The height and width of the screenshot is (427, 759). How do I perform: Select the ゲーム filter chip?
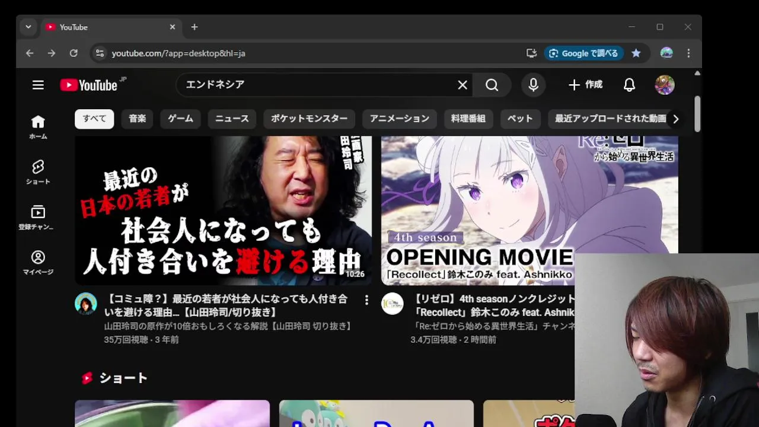pos(181,119)
